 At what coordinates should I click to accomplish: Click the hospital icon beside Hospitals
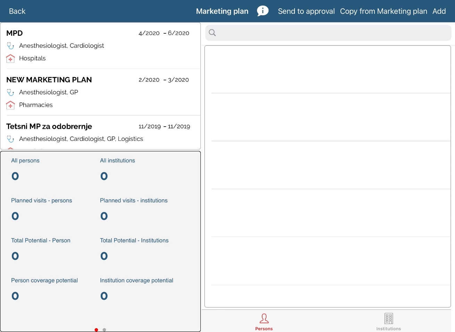click(x=10, y=59)
